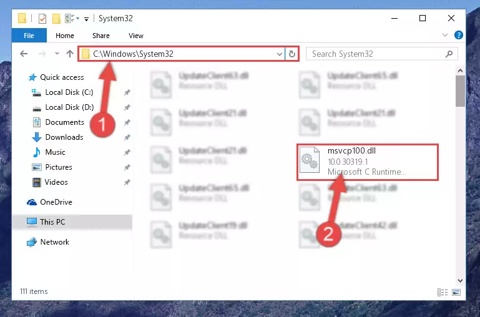Click the address bar path C:\Windows\System32
480x317 pixels.
pos(133,54)
